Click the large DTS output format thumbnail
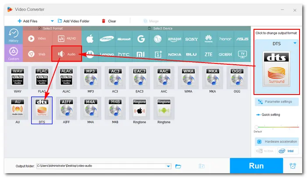Viewport: 307px width, 178px height. (276, 69)
